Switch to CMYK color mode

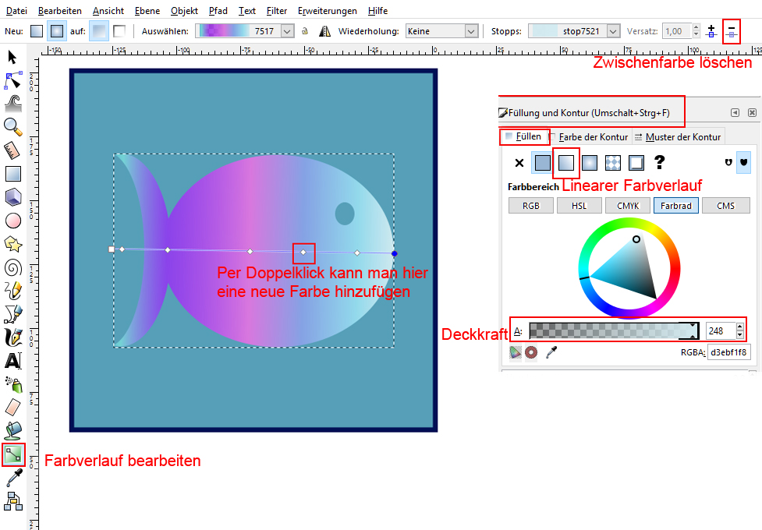click(629, 206)
